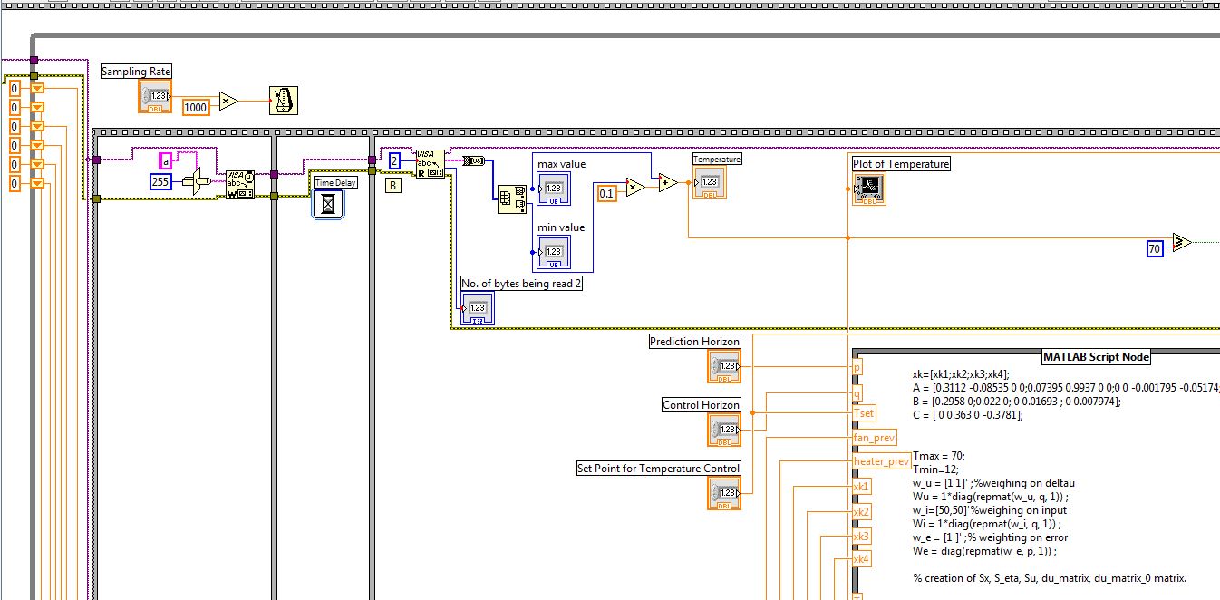Select the numeric constant 255
Viewport: 1220px width, 600px height.
pos(161,183)
